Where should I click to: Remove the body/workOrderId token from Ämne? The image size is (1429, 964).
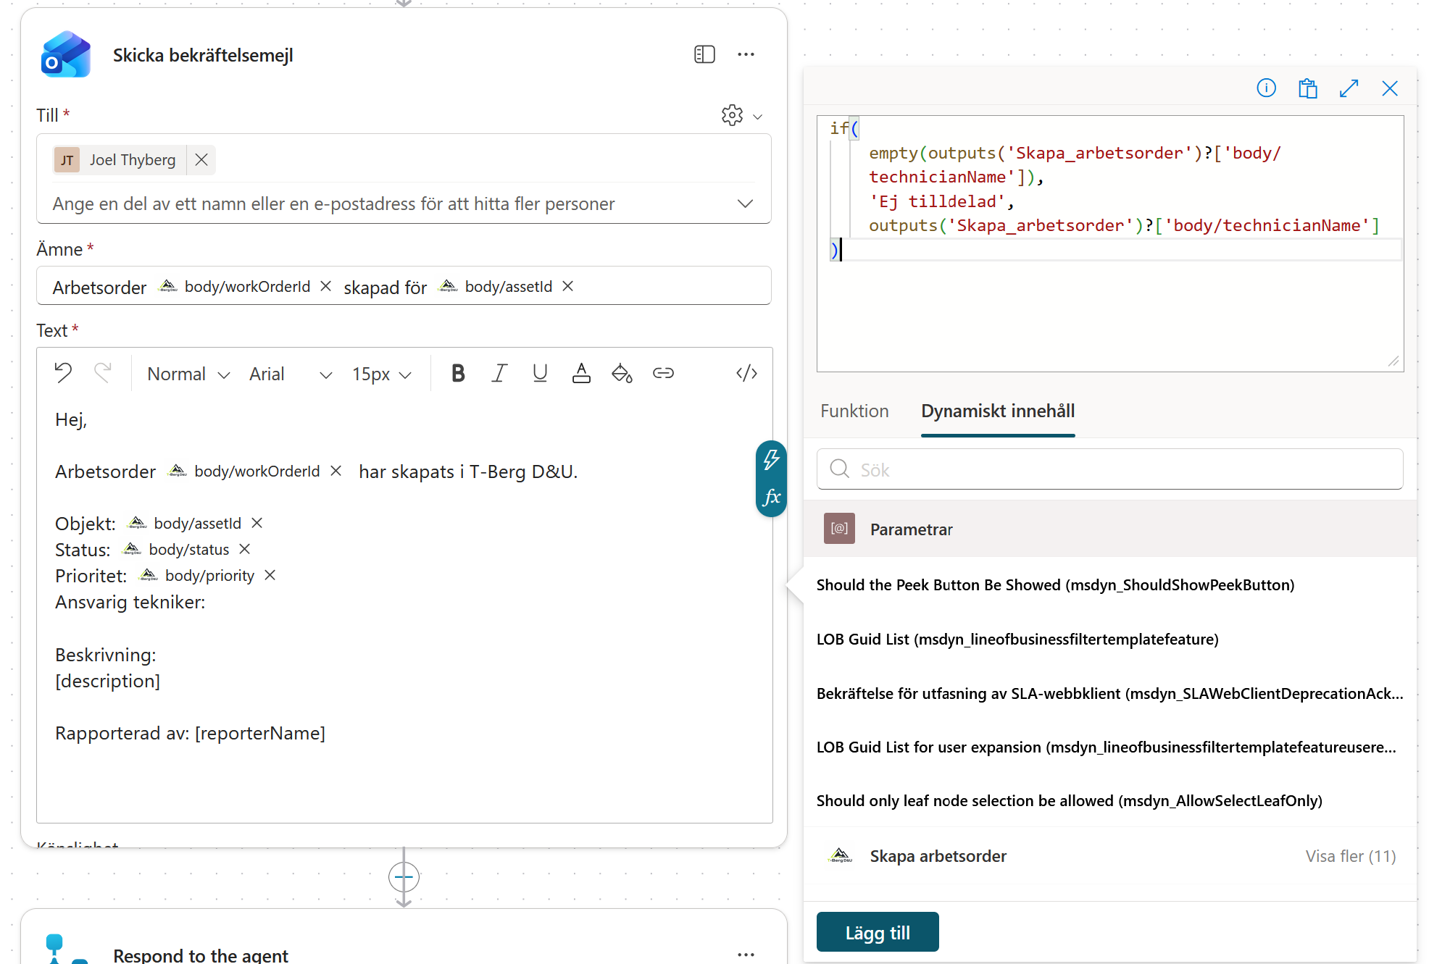(x=326, y=286)
